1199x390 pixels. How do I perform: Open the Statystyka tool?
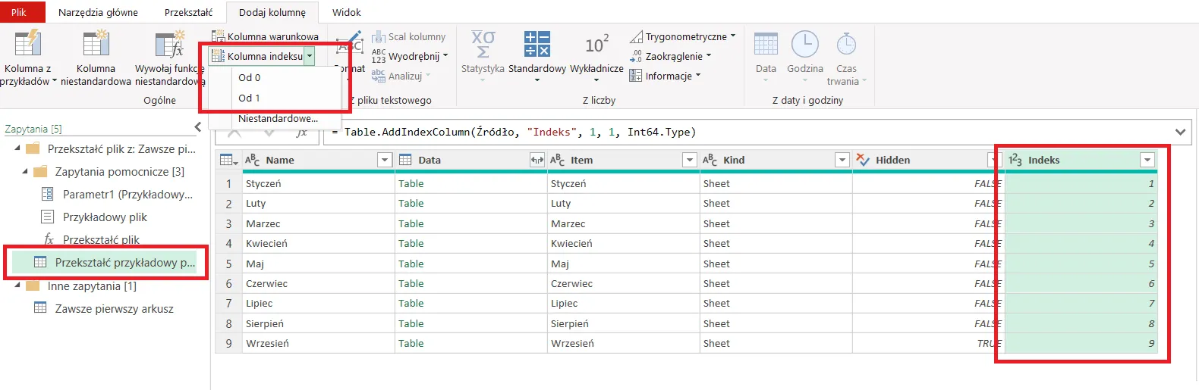483,45
